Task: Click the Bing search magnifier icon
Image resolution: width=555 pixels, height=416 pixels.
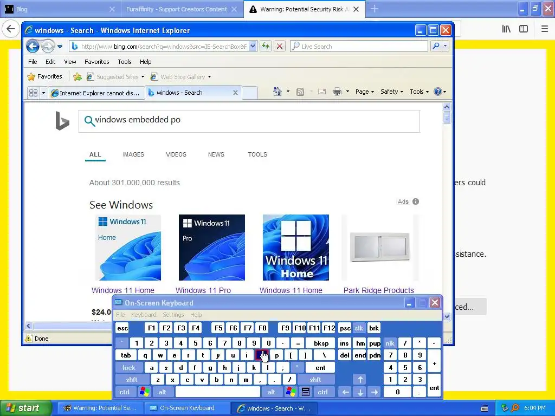Action: coord(89,121)
